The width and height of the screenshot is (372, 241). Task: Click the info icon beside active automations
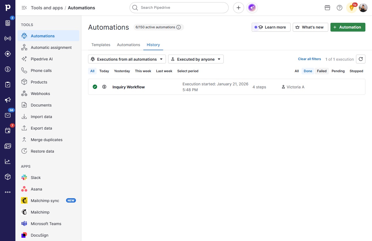(x=179, y=27)
